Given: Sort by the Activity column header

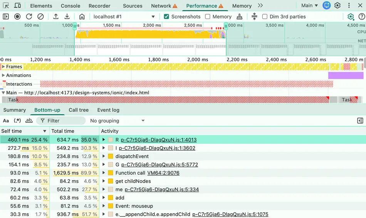Looking at the screenshot, I should 232,131.
